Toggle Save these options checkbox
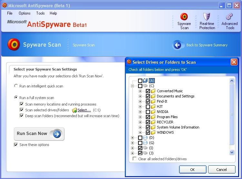The width and height of the screenshot is (242, 179). (x=16, y=145)
